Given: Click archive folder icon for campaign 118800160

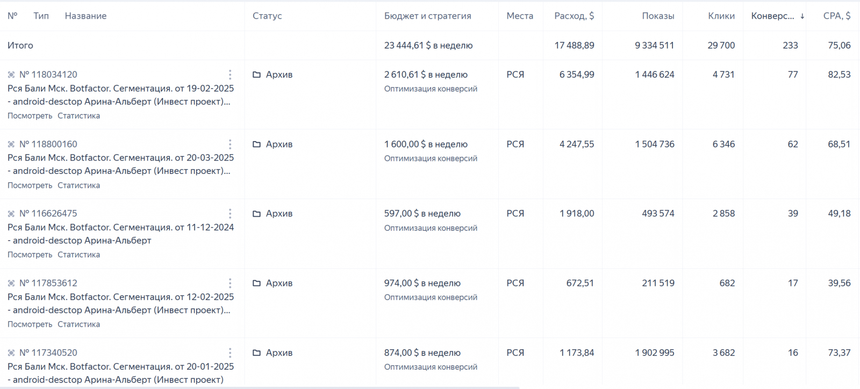Looking at the screenshot, I should (257, 144).
